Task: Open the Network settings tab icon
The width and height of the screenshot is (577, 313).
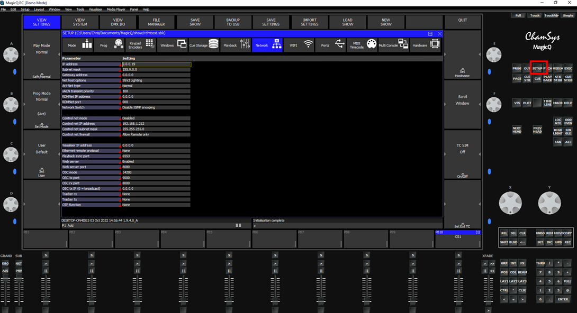Action: (x=277, y=45)
